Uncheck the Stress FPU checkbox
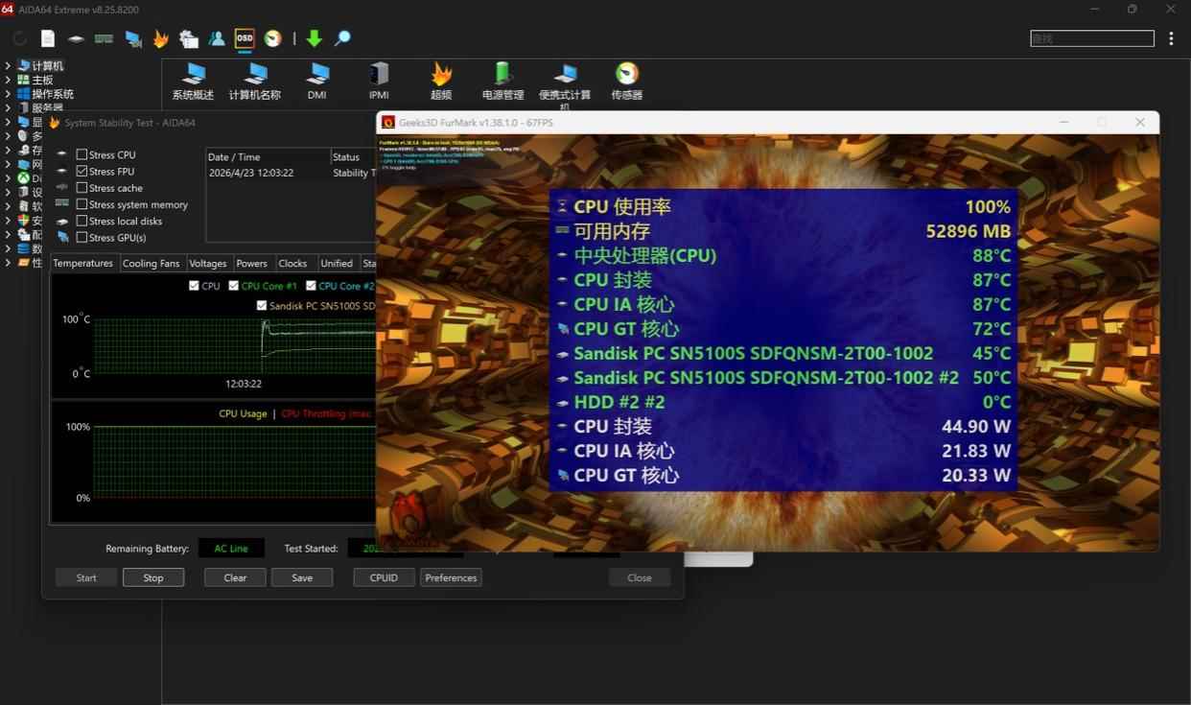This screenshot has width=1191, height=705. click(x=82, y=171)
